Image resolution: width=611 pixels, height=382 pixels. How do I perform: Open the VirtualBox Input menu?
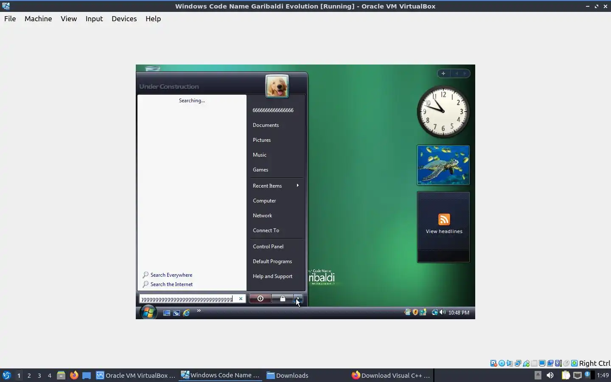(94, 19)
